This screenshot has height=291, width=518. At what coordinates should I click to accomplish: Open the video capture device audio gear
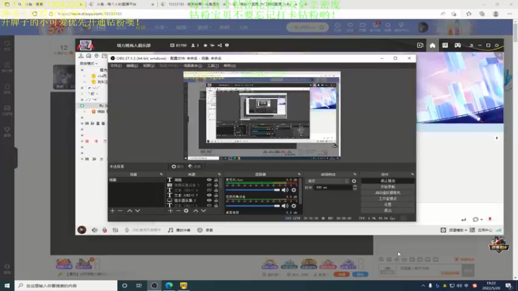pyautogui.click(x=294, y=206)
